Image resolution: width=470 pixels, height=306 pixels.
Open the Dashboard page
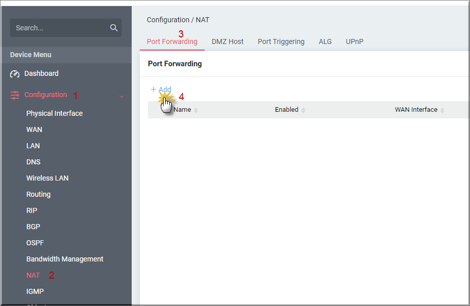(x=42, y=73)
